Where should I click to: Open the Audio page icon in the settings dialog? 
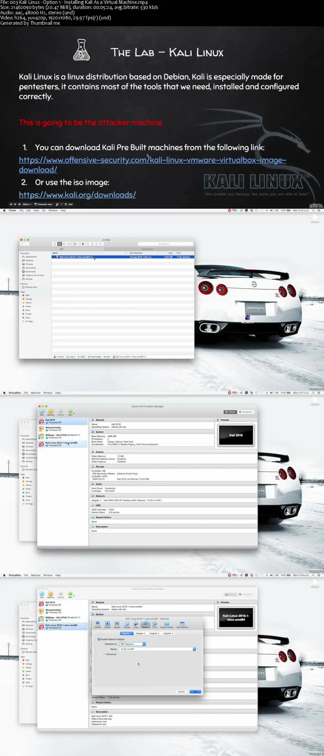[136, 625]
